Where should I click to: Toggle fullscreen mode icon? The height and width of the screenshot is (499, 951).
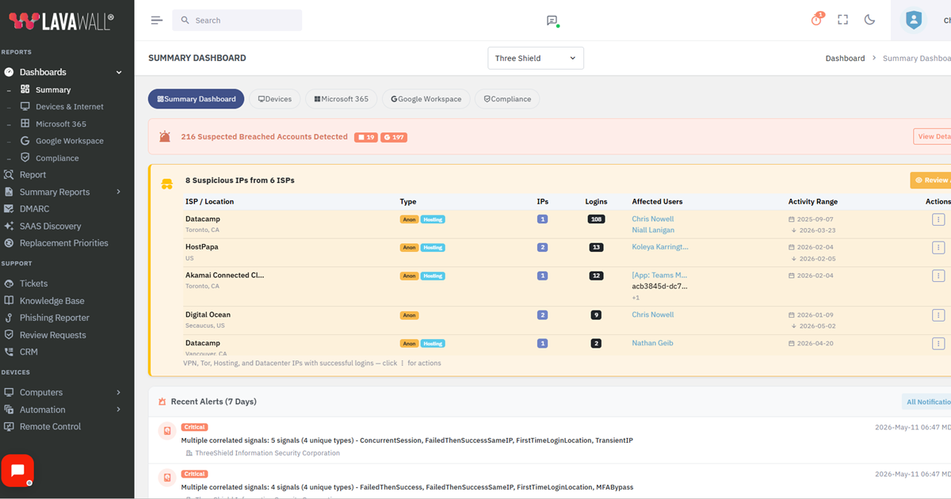coord(842,20)
